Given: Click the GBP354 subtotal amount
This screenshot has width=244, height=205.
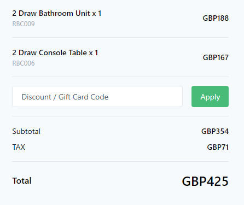Looking at the screenshot, I should 215,131.
